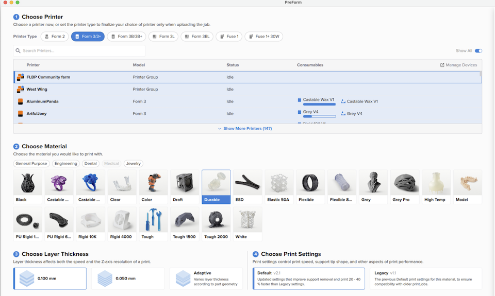Click the Consumables column header
The height and width of the screenshot is (296, 495).
(310, 65)
